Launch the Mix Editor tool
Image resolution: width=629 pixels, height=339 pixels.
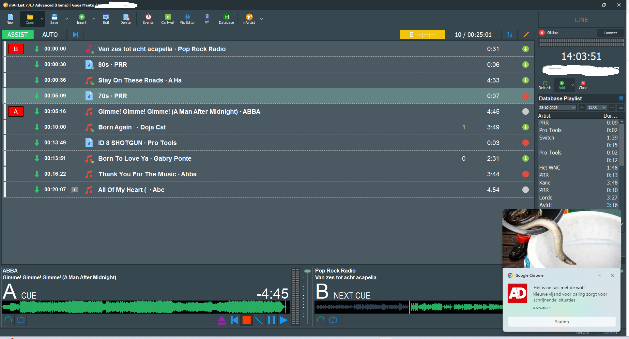tap(187, 19)
